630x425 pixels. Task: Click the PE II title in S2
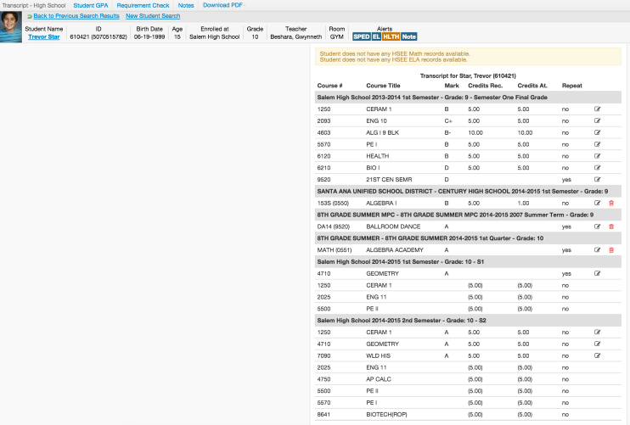(372, 390)
